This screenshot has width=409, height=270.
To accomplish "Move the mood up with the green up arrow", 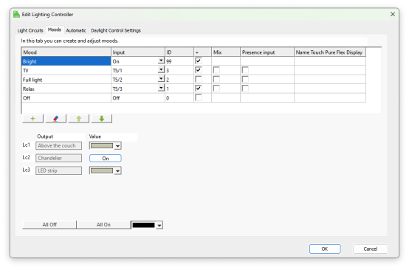I will 78,119.
